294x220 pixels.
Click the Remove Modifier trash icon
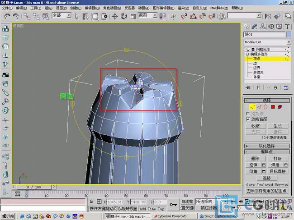pyautogui.click(x=275, y=87)
